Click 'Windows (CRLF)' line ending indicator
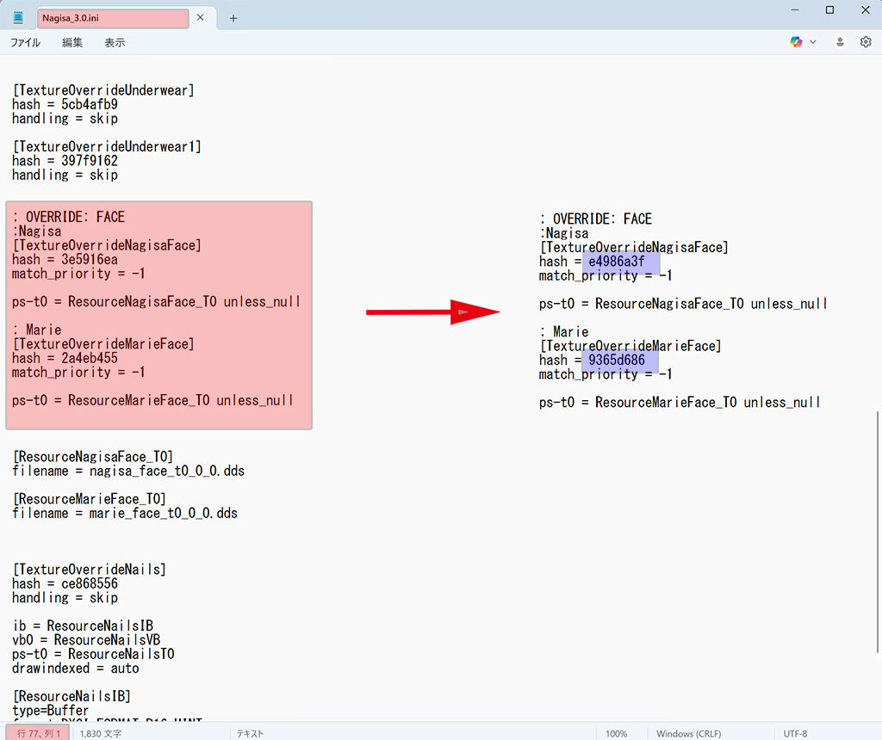Screen dimensions: 882x740 click(x=688, y=733)
